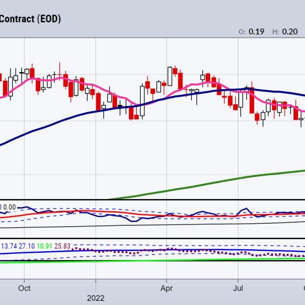Select the Open value 0.19 readout

click(256, 32)
